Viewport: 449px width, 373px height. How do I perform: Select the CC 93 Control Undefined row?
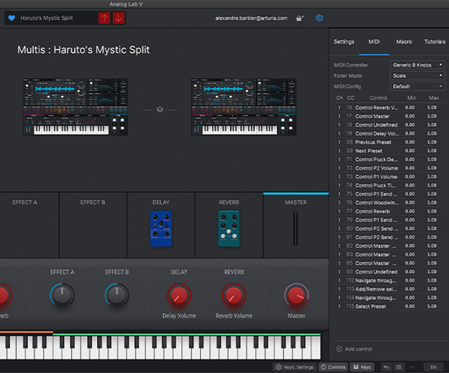pyautogui.click(x=389, y=271)
